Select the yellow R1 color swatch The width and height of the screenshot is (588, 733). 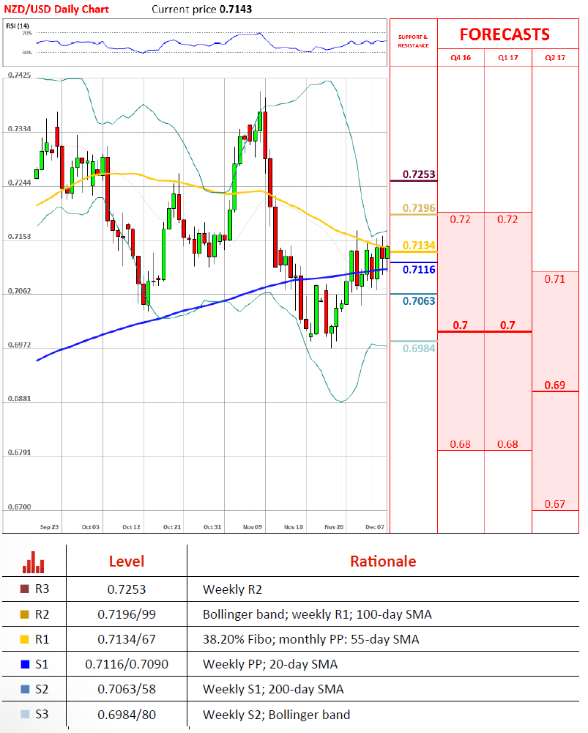click(25, 639)
